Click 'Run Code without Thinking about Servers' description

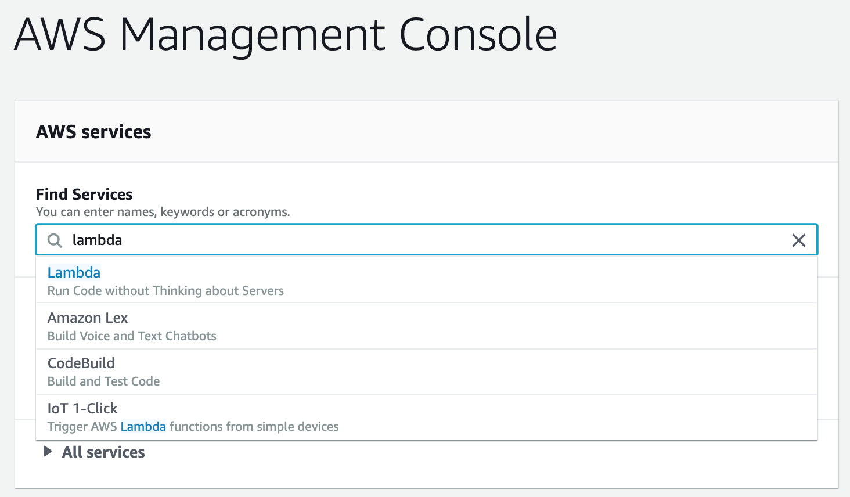click(x=165, y=291)
